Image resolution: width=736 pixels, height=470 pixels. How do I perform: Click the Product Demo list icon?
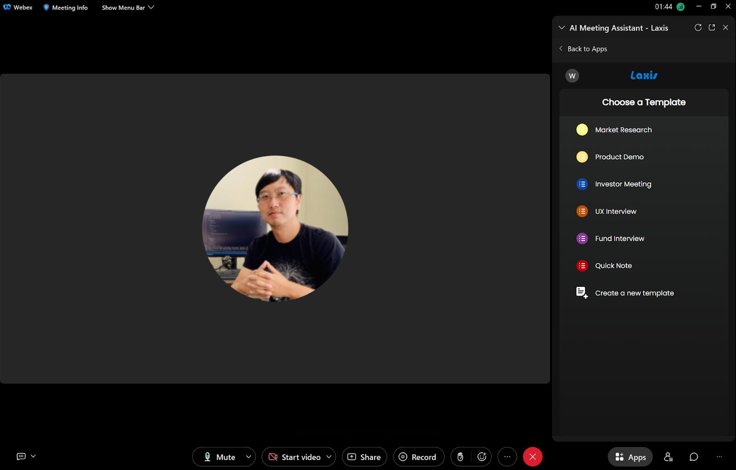(582, 157)
